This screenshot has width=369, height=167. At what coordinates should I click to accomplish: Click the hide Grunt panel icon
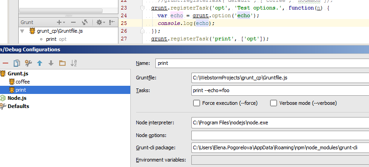click(x=112, y=22)
